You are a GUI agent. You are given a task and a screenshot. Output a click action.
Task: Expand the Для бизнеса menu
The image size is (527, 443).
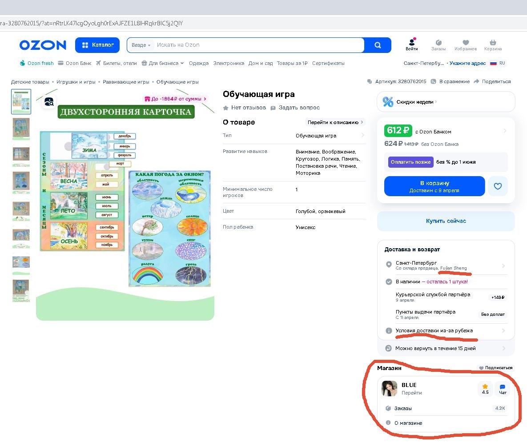click(161, 63)
